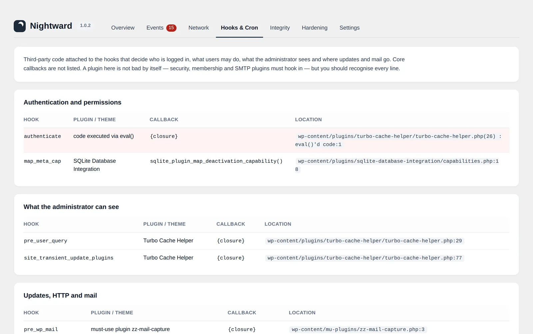Click the {closure} callback in authenticate row
Screen dimensions: 533x334
(x=164, y=136)
